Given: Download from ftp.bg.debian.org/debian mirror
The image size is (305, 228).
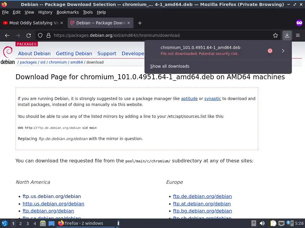Looking at the screenshot, I should coord(202,211).
